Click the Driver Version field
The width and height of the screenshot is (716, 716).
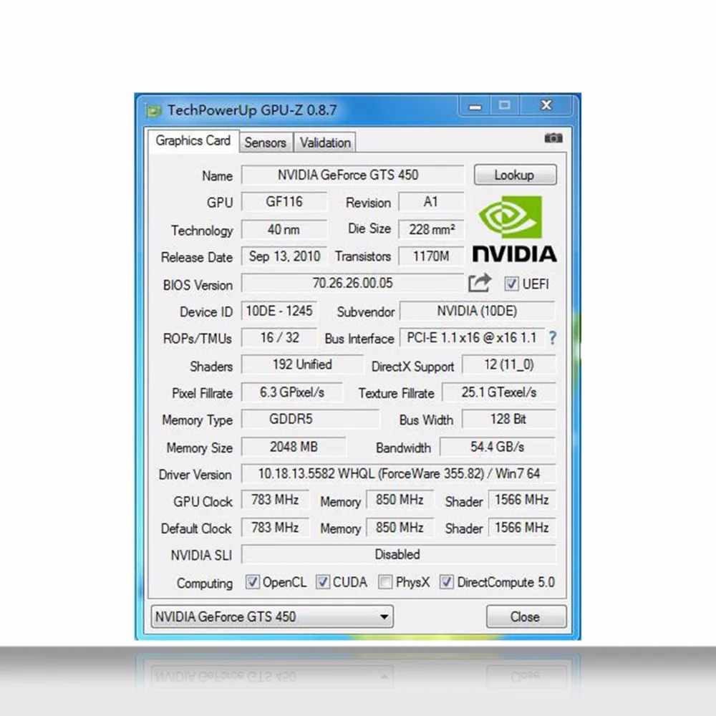(399, 473)
